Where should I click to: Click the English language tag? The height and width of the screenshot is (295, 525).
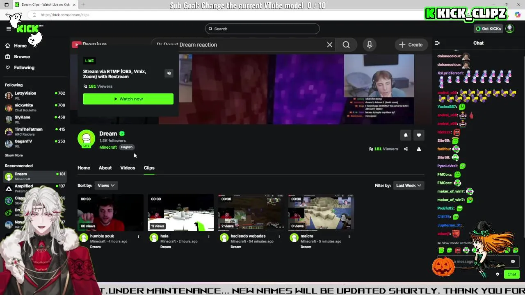tap(126, 147)
